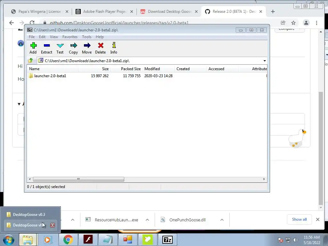Go up one folder level in 7-Zip
Viewport: 328px width, 246px height.
(x=31, y=61)
